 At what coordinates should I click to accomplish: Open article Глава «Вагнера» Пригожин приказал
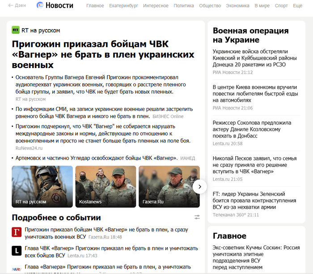[108, 267]
